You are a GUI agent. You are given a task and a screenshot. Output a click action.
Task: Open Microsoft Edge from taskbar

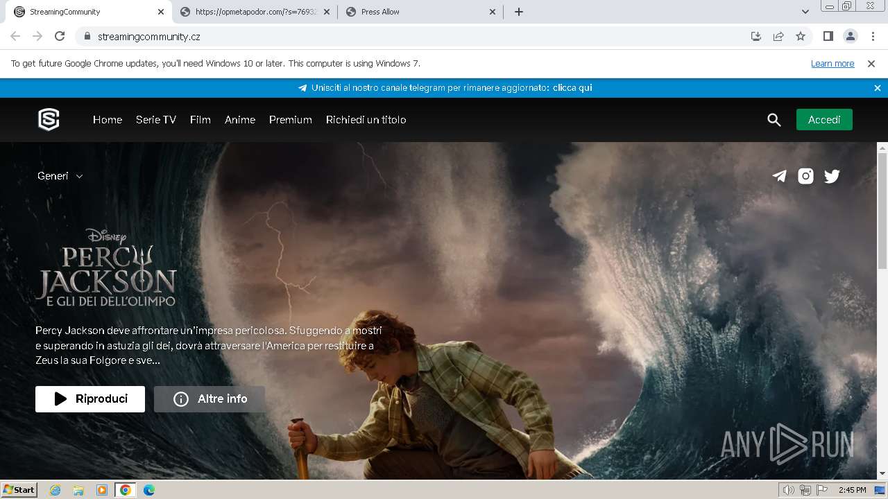point(149,490)
